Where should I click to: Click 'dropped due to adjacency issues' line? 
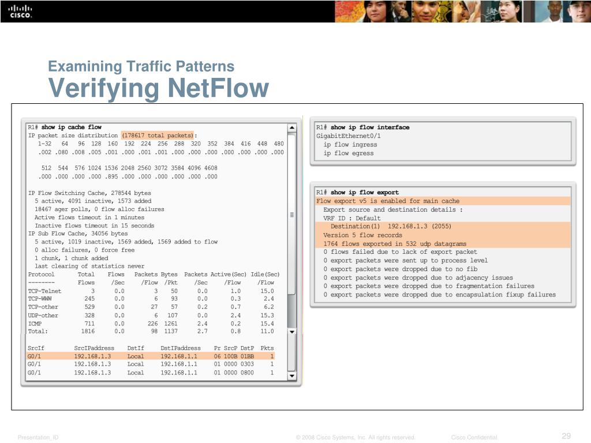[x=418, y=277]
